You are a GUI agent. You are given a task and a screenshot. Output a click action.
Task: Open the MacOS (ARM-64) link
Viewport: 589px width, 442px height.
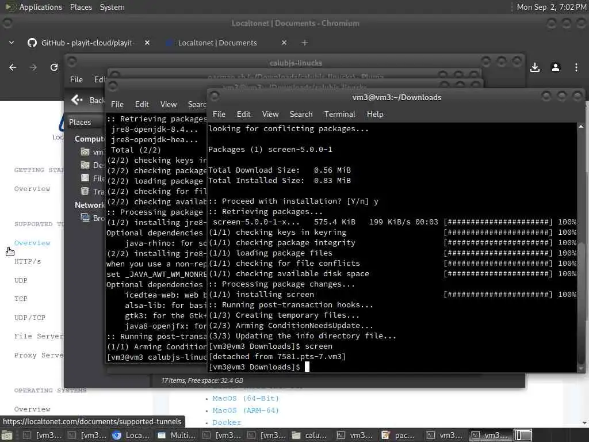point(246,410)
